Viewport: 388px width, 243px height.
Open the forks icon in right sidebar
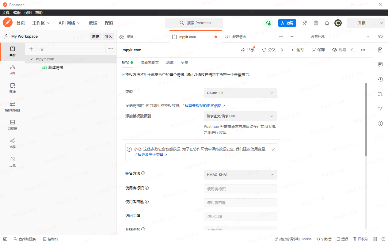tap(380, 109)
